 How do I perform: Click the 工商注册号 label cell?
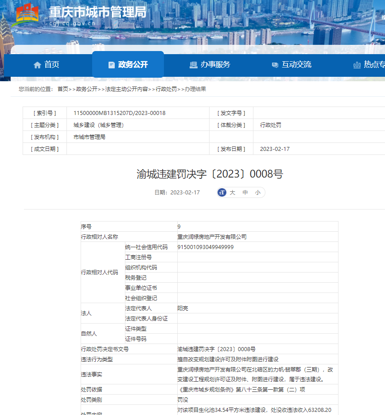coord(151,257)
